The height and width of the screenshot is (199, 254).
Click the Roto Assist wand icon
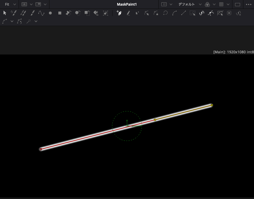pyautogui.click(x=28, y=21)
